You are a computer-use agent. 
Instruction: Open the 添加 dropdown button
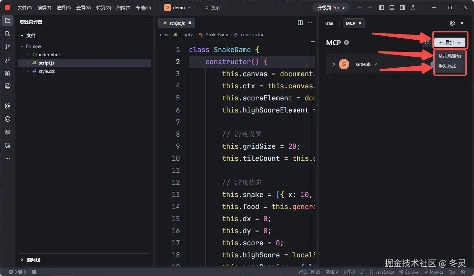tap(450, 42)
